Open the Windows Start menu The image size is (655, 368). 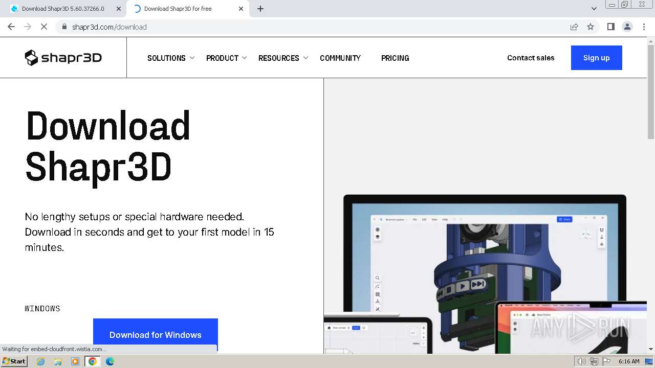(14, 361)
